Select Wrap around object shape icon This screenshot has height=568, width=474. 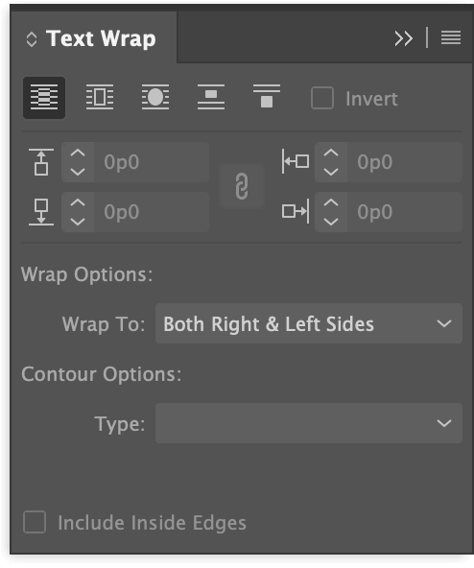pos(155,98)
